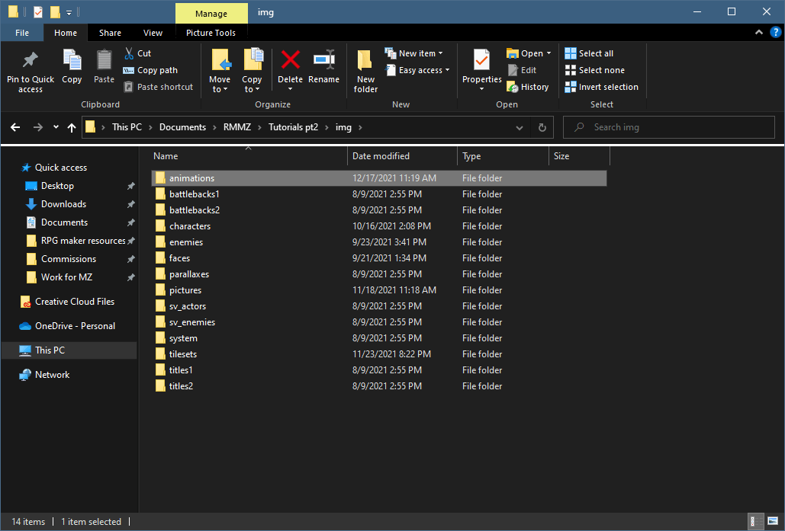Rename the selected folder
Image resolution: width=785 pixels, height=531 pixels.
[324, 66]
